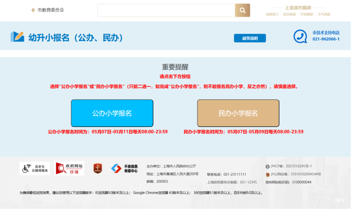
Task: Open 不良信息举报中心 logo
Action: click(125, 168)
